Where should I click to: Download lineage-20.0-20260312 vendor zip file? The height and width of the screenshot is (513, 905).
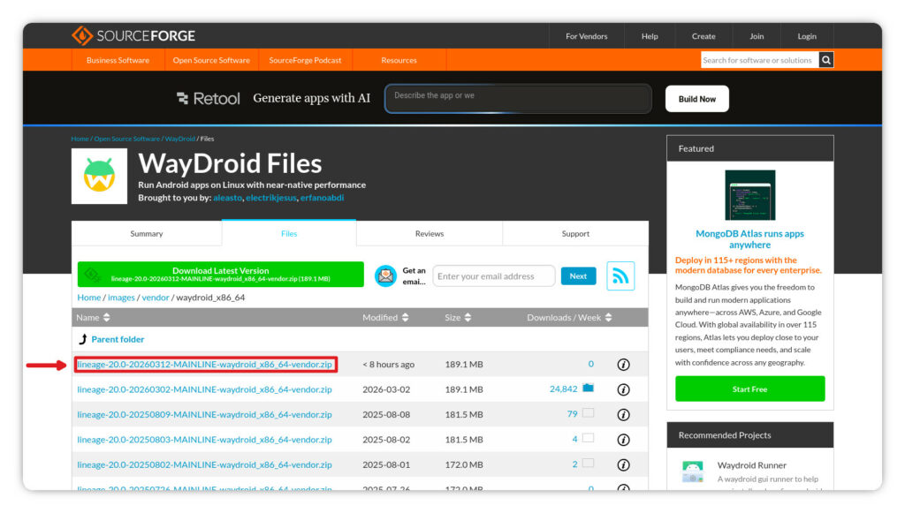(x=204, y=365)
